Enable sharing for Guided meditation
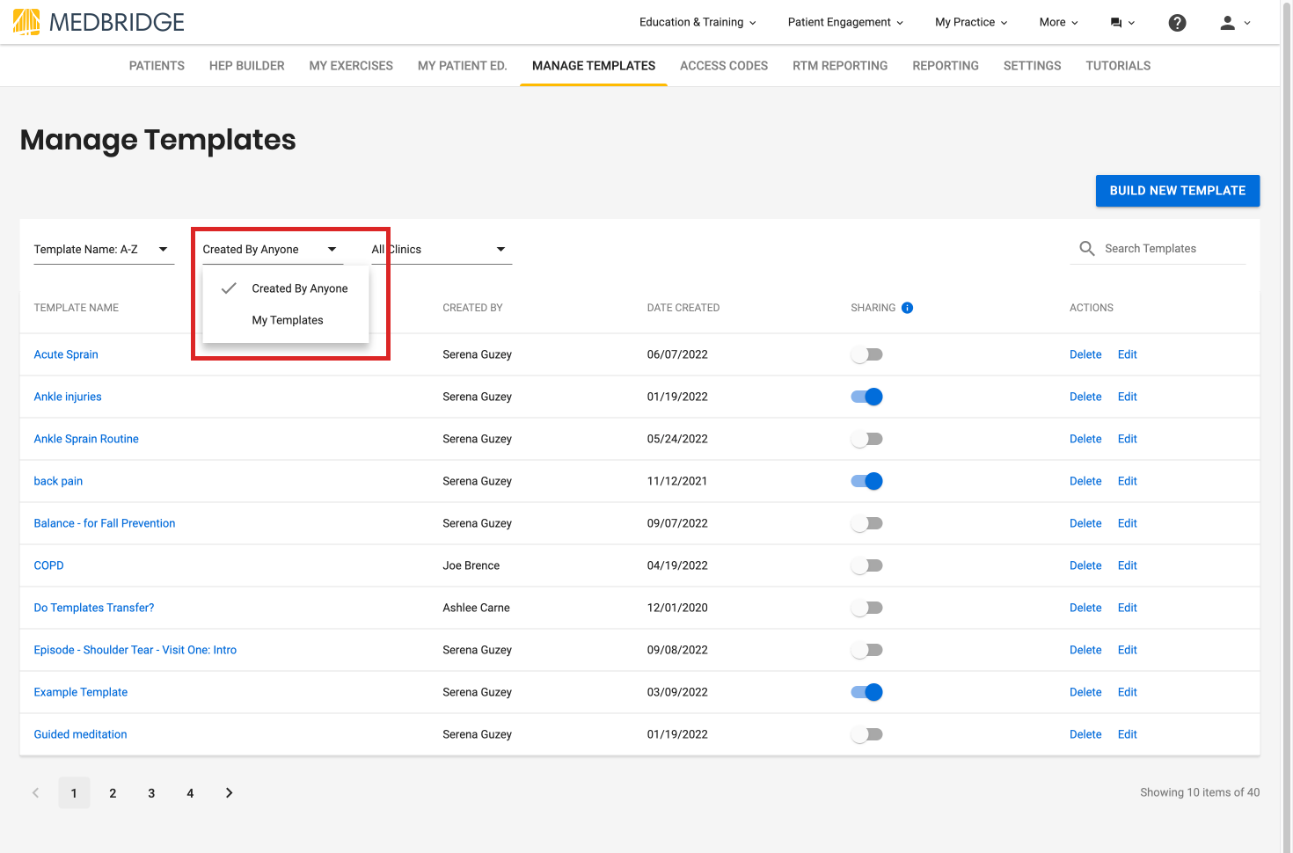This screenshot has height=853, width=1293. pyautogui.click(x=866, y=734)
